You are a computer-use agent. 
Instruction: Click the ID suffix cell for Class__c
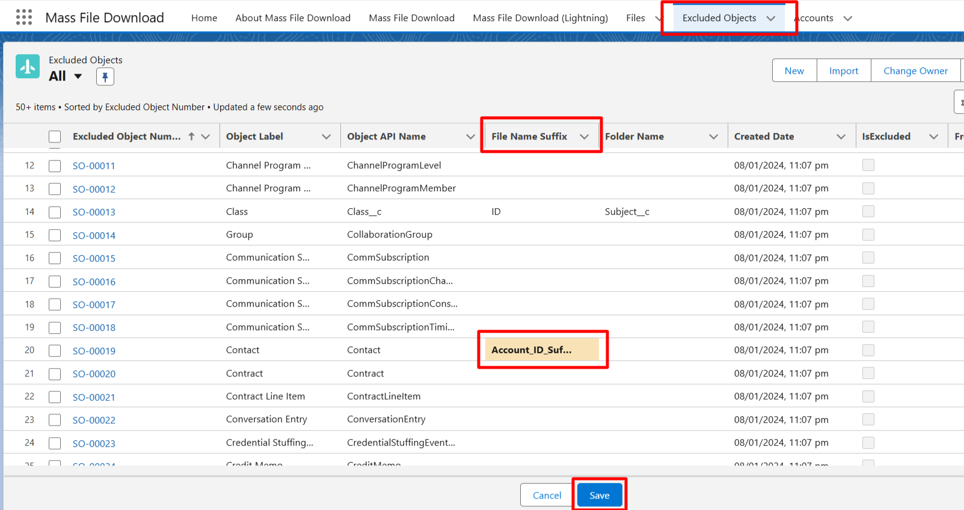(496, 212)
